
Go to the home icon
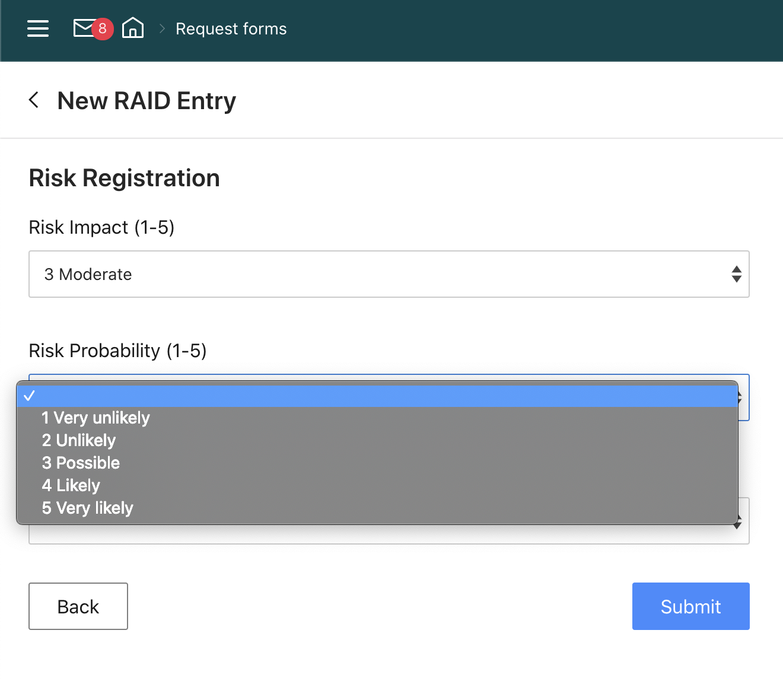133,28
